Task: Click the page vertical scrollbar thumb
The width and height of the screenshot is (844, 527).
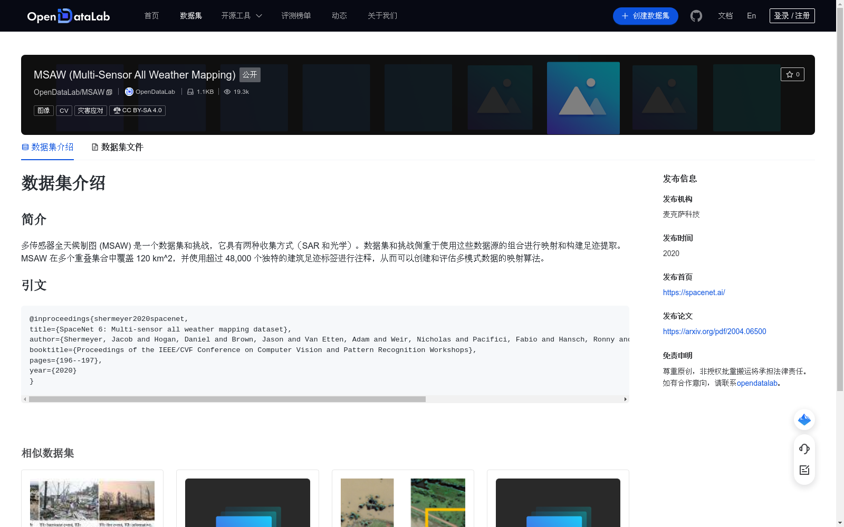Action: pyautogui.click(x=840, y=199)
